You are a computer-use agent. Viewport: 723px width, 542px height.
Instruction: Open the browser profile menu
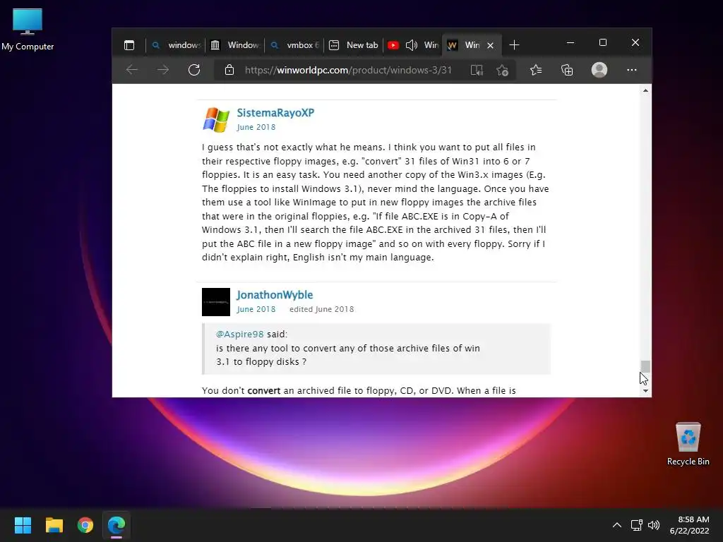click(x=599, y=70)
